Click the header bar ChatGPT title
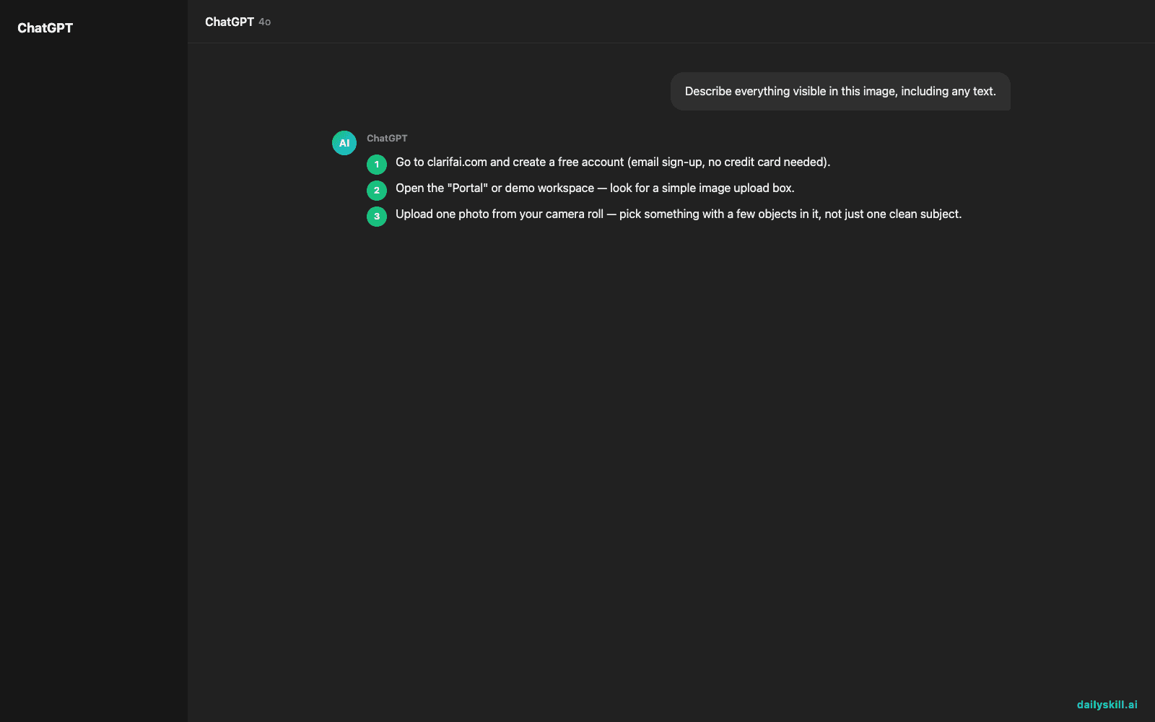 tap(230, 22)
